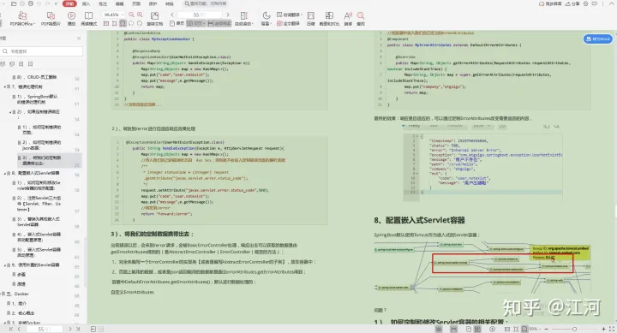Open the SpringBoot default error handling bookmark

pyautogui.click(x=37, y=99)
